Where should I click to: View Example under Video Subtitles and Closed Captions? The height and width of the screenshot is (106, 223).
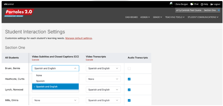[35, 60]
